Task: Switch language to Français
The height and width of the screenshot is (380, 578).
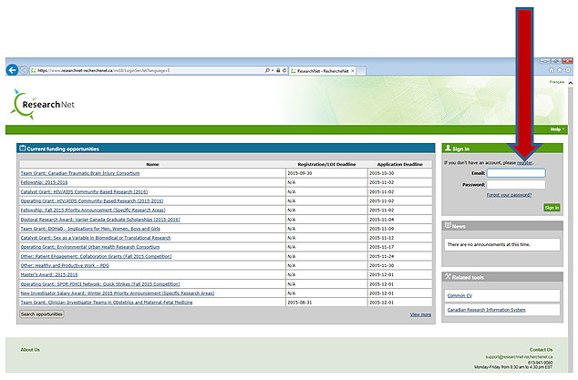Action: (555, 83)
